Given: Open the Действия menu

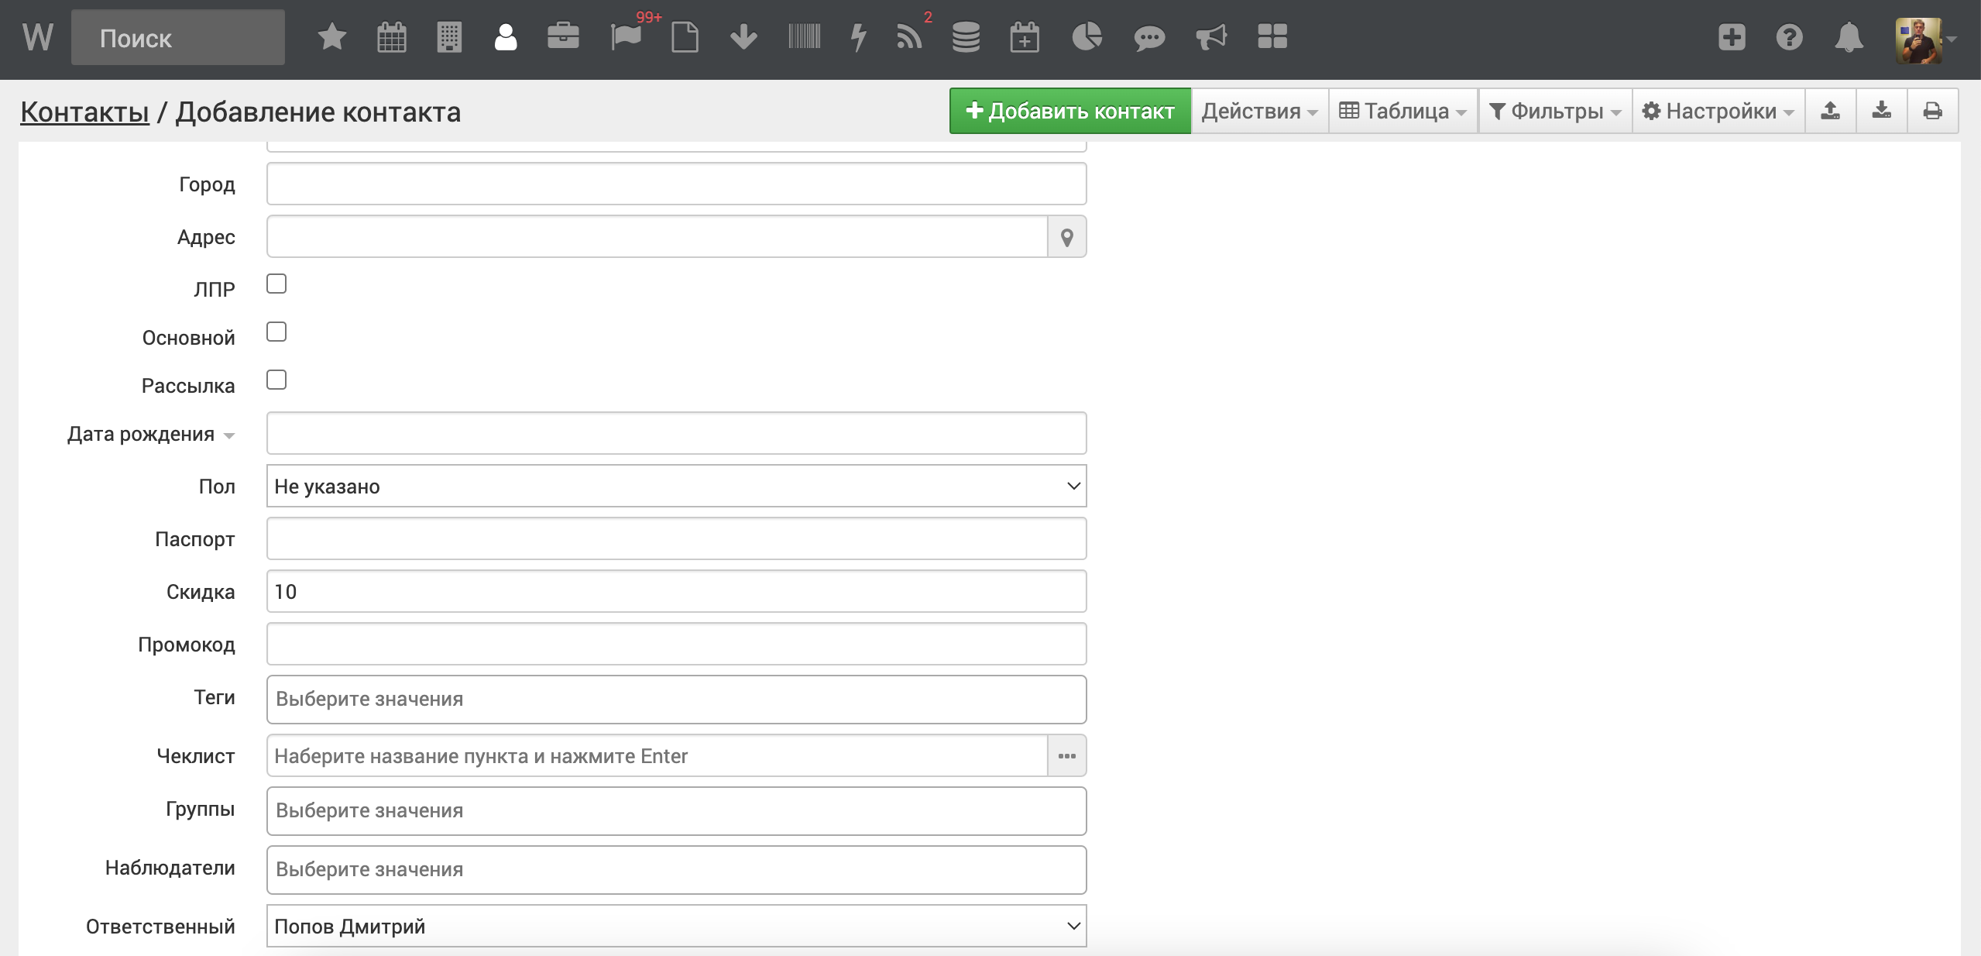Looking at the screenshot, I should tap(1259, 112).
